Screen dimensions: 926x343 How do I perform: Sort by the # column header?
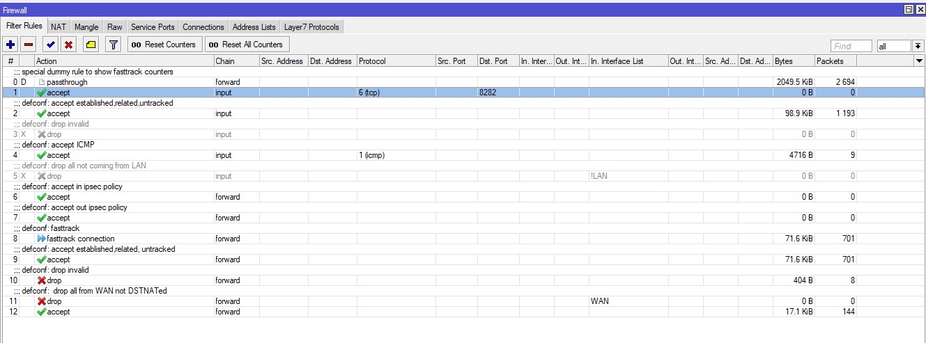click(10, 61)
